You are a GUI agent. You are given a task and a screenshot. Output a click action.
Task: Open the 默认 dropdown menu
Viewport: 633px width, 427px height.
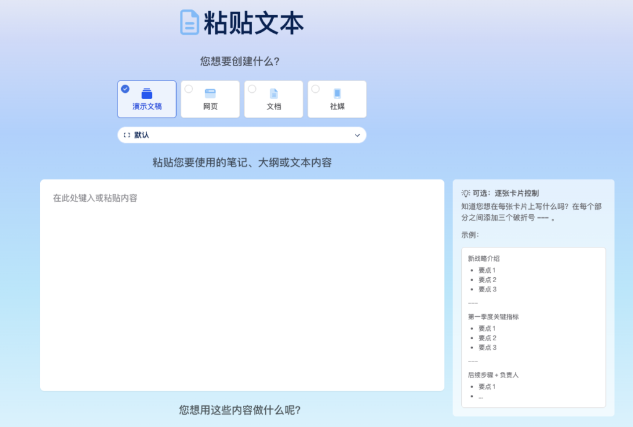click(x=241, y=135)
